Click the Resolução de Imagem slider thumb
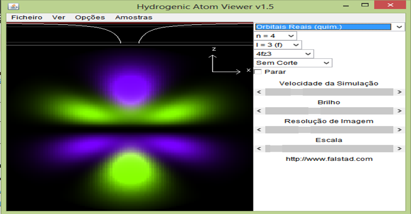Screen dimensions: 411x214 [x=304, y=130]
